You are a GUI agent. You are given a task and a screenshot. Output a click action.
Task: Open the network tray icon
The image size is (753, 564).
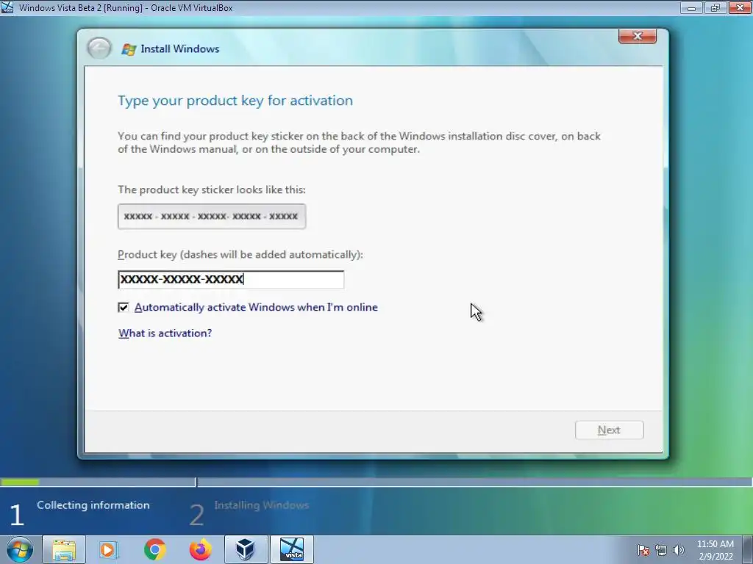click(x=661, y=550)
